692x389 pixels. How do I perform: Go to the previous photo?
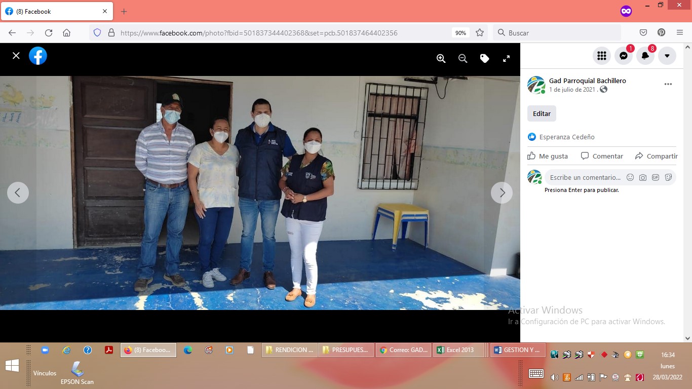18,192
